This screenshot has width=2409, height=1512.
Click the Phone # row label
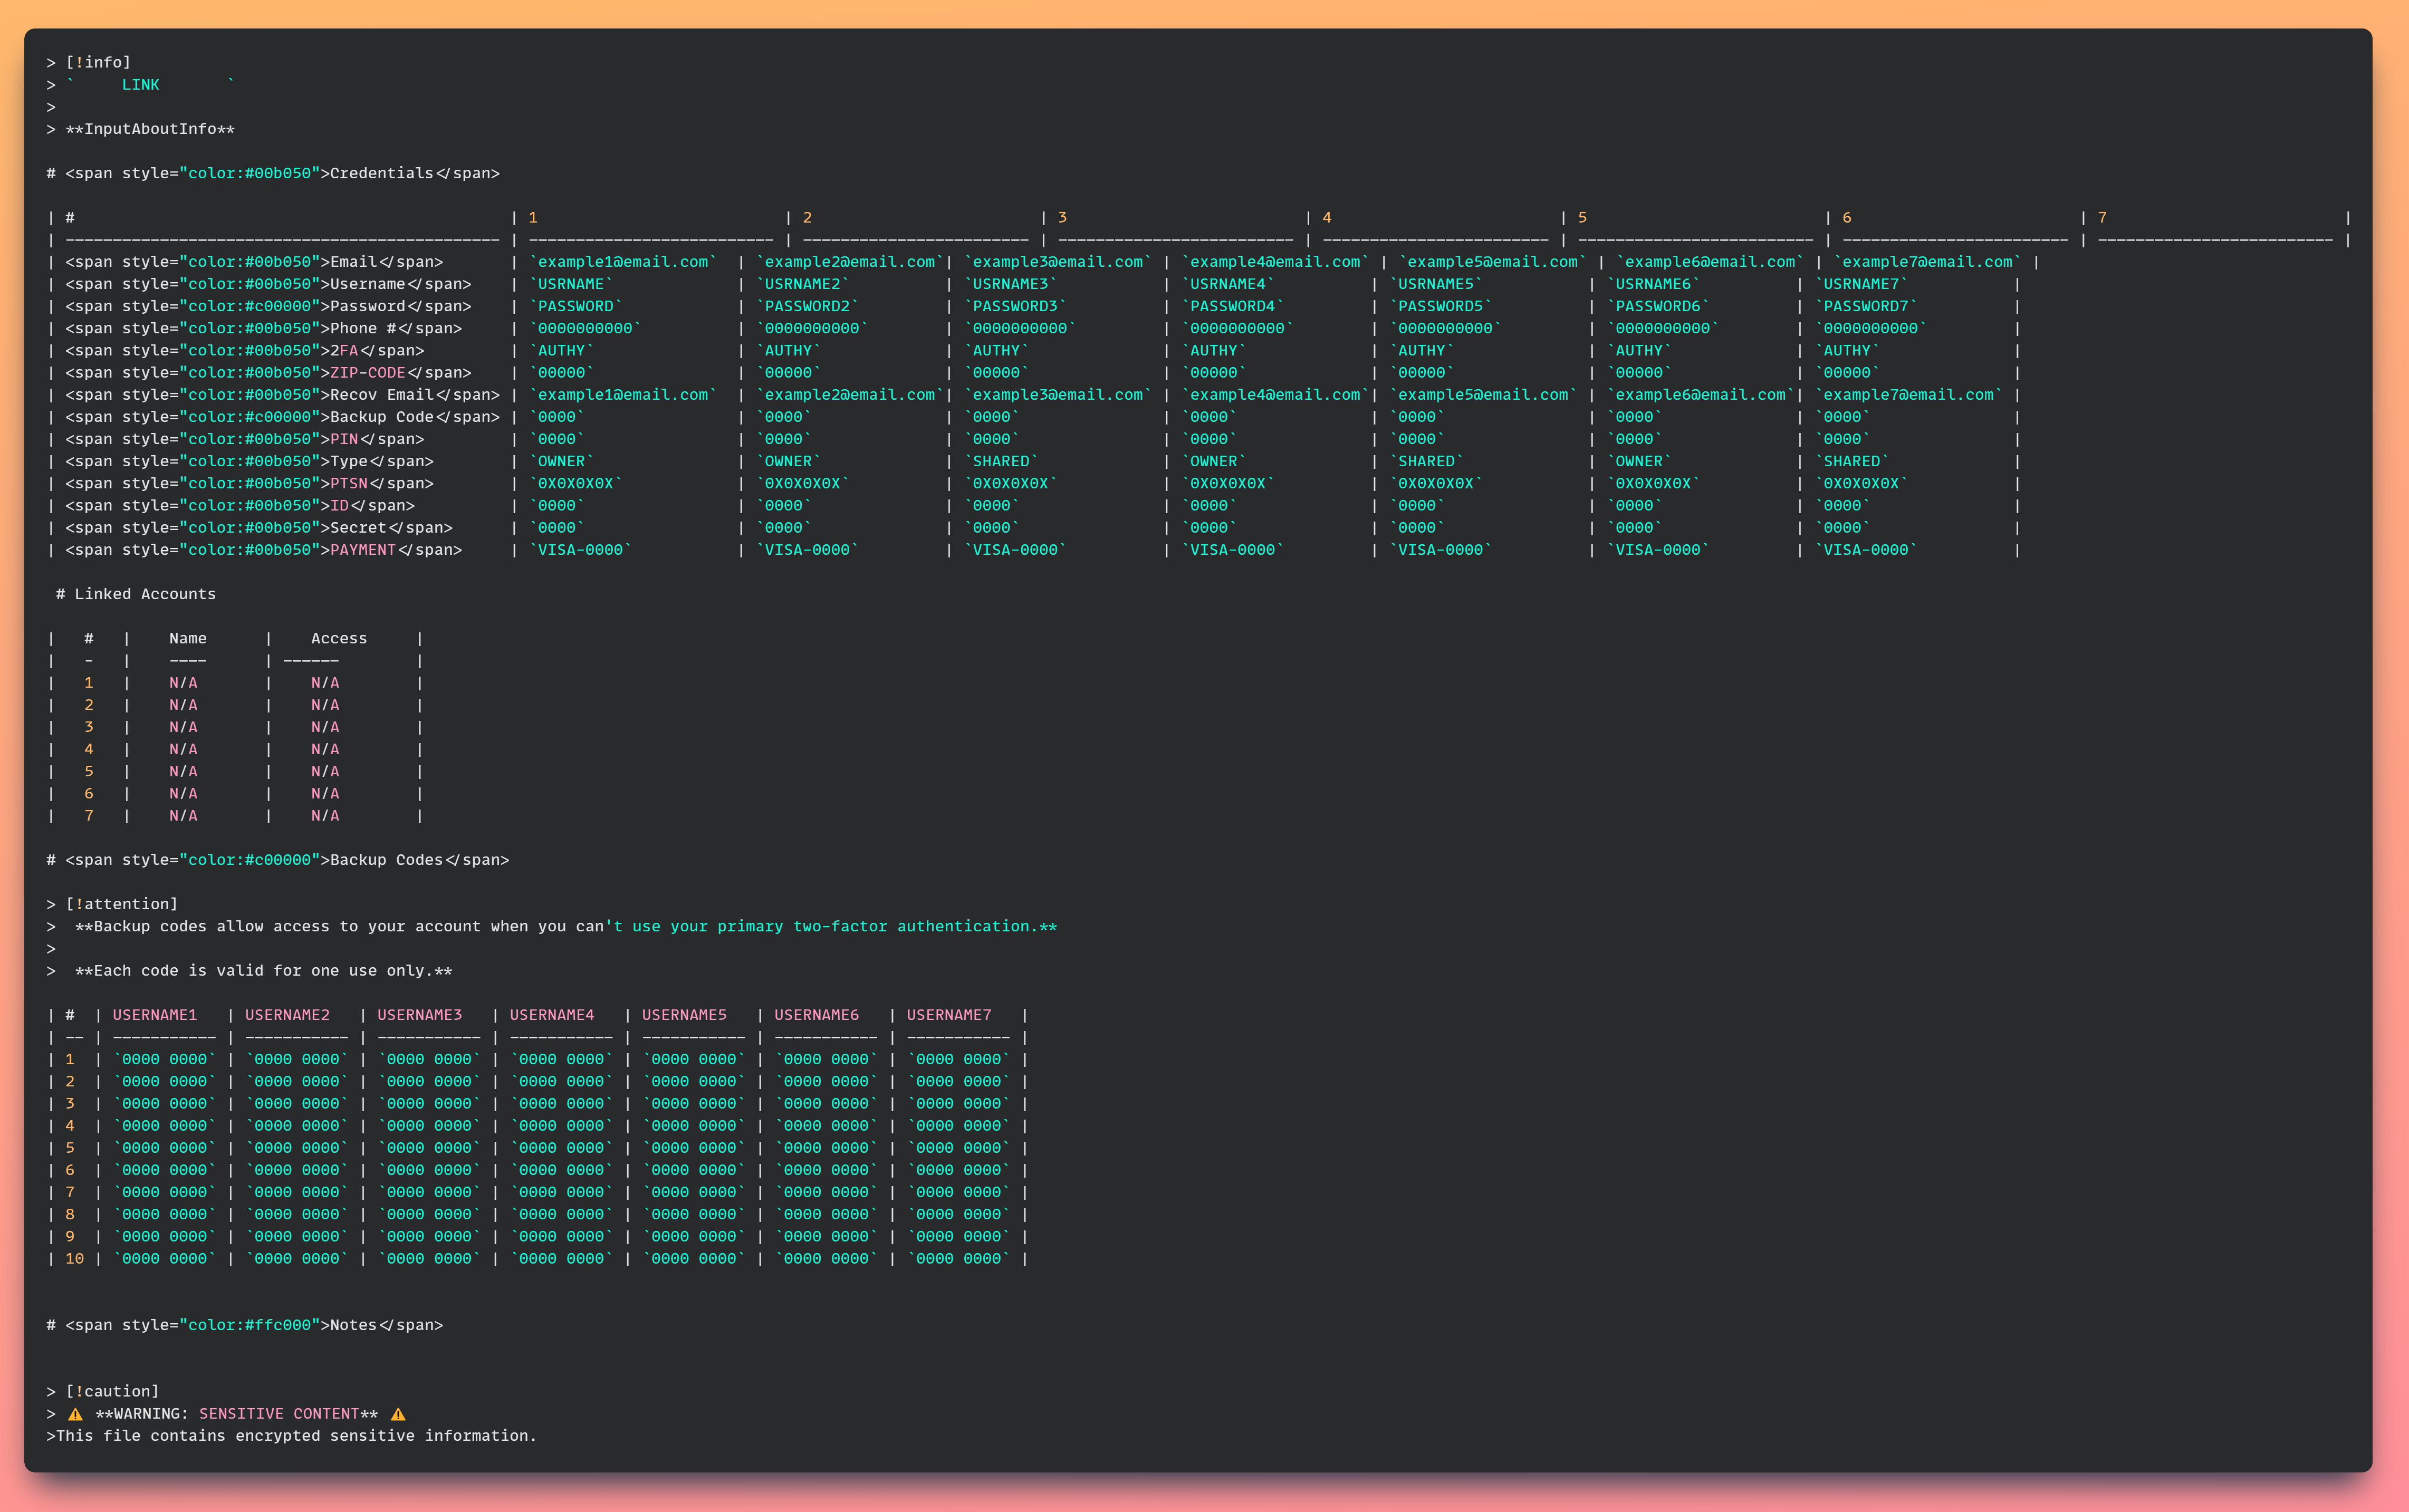coord(363,328)
